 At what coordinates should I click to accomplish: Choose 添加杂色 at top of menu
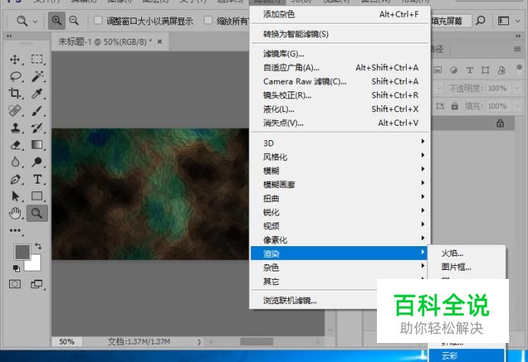[x=340, y=14]
